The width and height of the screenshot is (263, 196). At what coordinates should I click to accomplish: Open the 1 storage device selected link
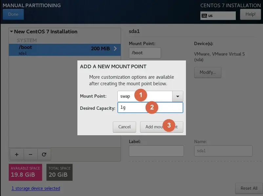coord(36,188)
